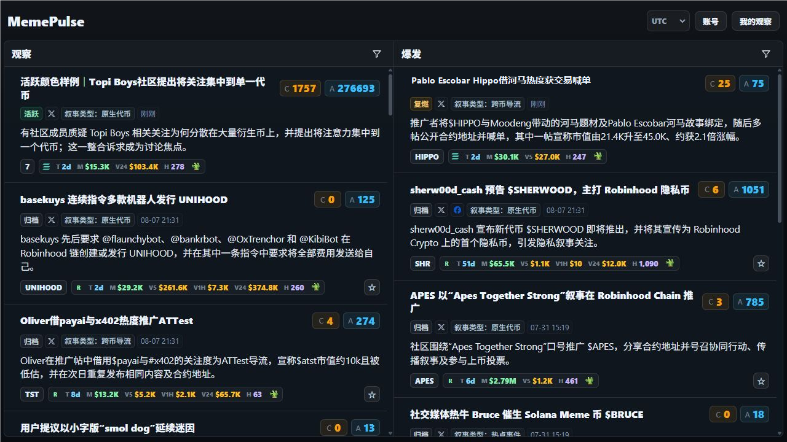Open the smol dog card title
Screen dimensions: 787x442
(x=108, y=428)
